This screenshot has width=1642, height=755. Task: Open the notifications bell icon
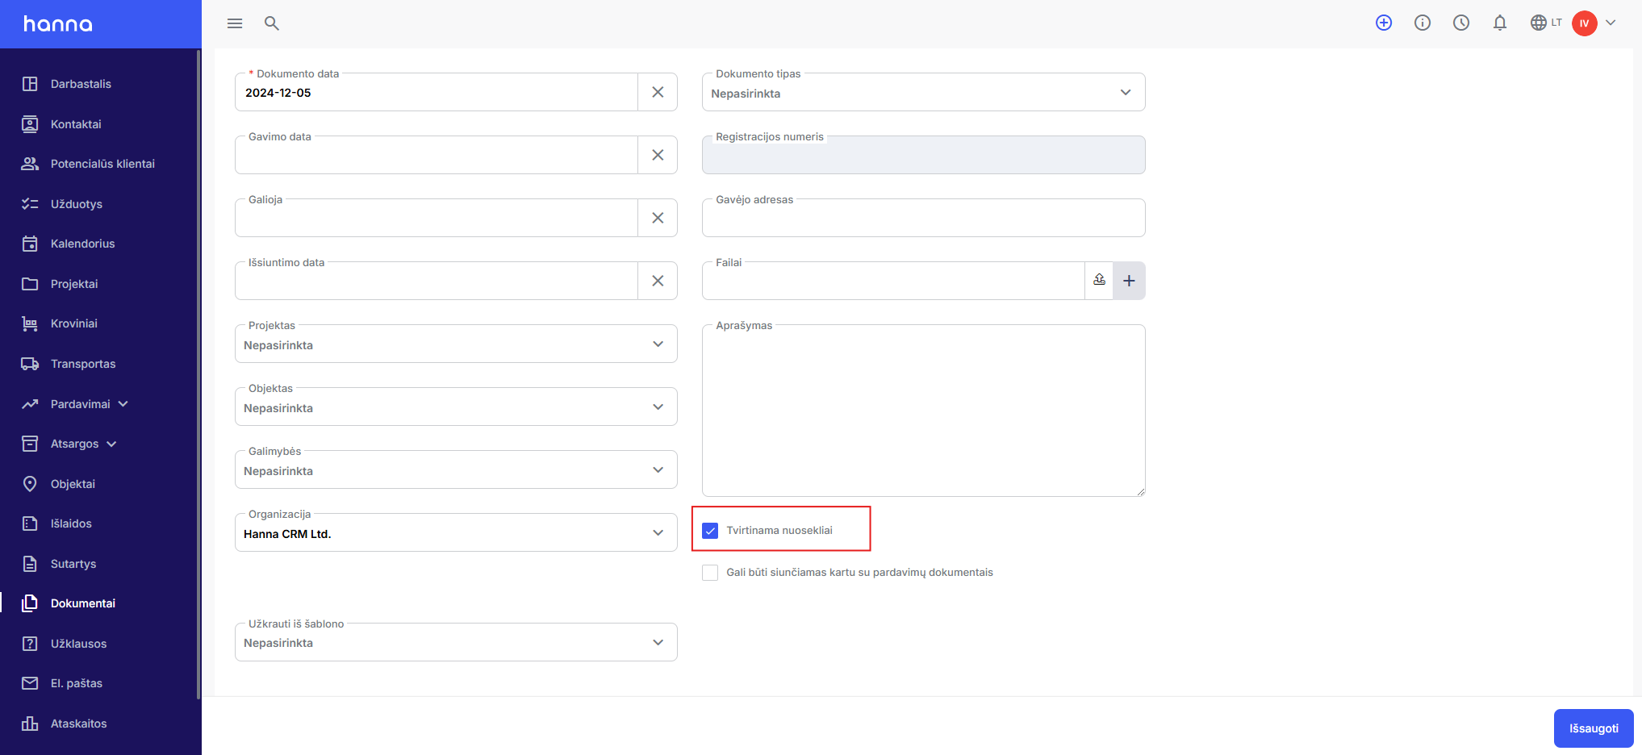pos(1500,23)
